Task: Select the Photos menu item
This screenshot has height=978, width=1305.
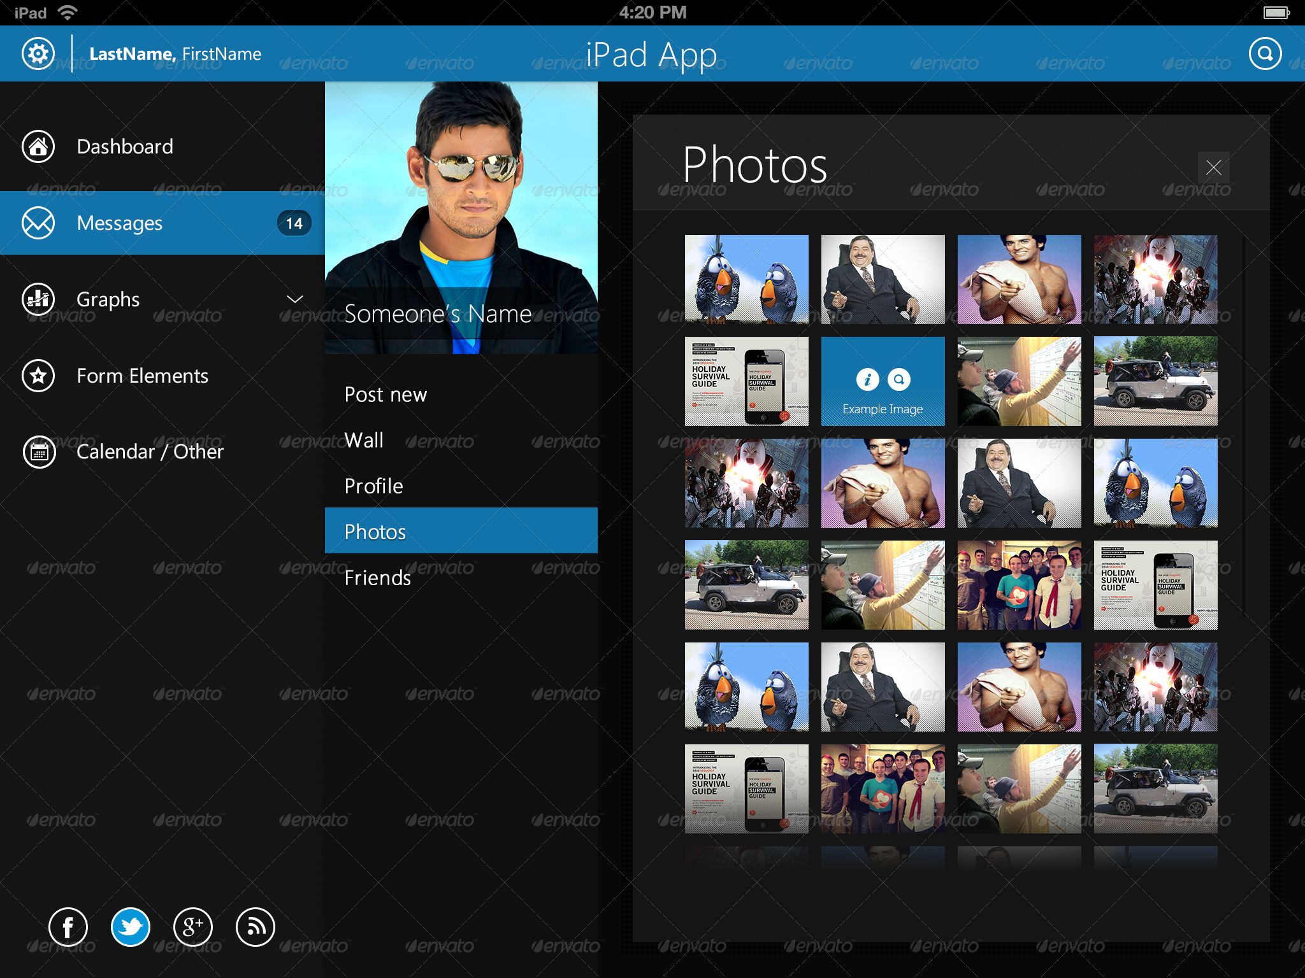Action: pos(375,532)
